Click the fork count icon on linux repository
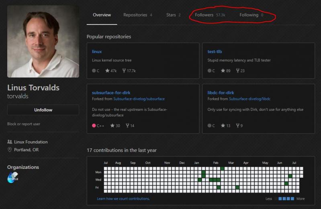 pyautogui.click(x=124, y=71)
